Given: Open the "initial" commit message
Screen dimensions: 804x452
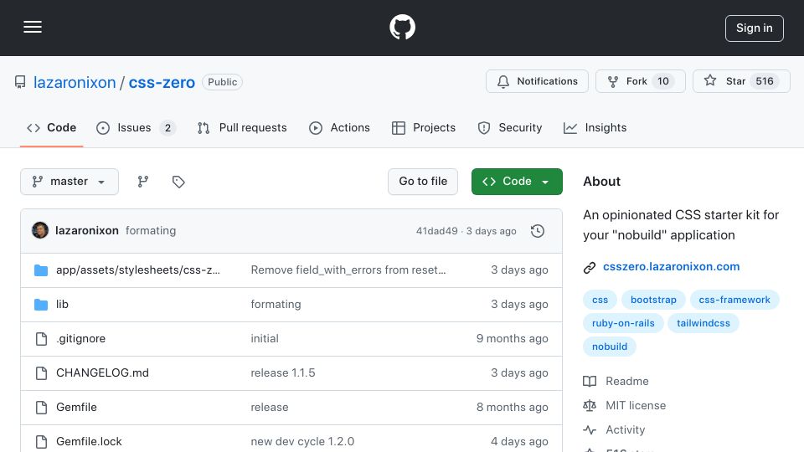Looking at the screenshot, I should point(265,339).
